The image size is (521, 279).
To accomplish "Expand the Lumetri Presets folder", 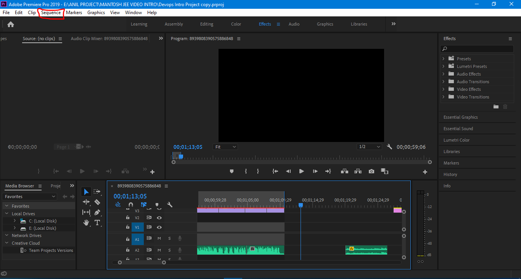I will (443, 66).
